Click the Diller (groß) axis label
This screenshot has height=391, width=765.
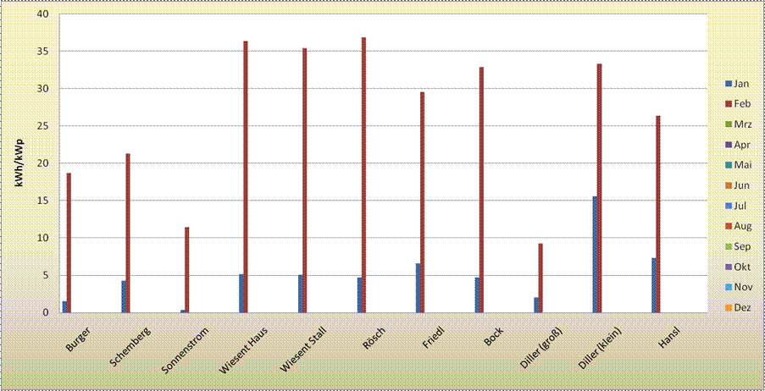tap(541, 347)
